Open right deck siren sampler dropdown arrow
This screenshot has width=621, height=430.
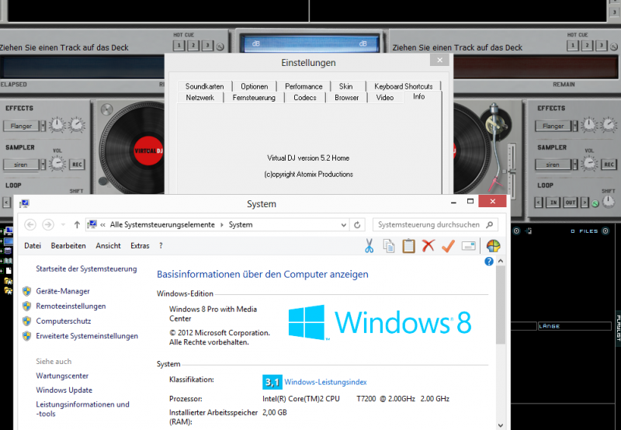pos(574,165)
